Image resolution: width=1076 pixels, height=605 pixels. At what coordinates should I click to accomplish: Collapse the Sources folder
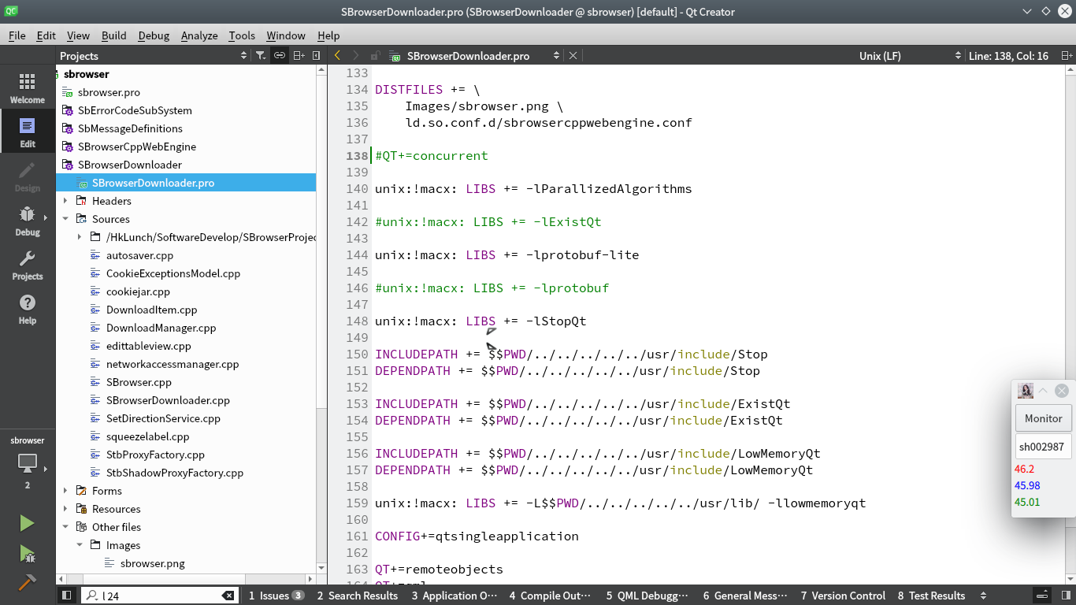click(x=65, y=219)
